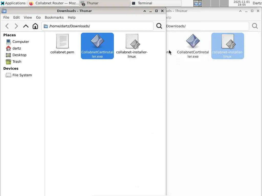Go back with the left arrow button

tap(7, 26)
